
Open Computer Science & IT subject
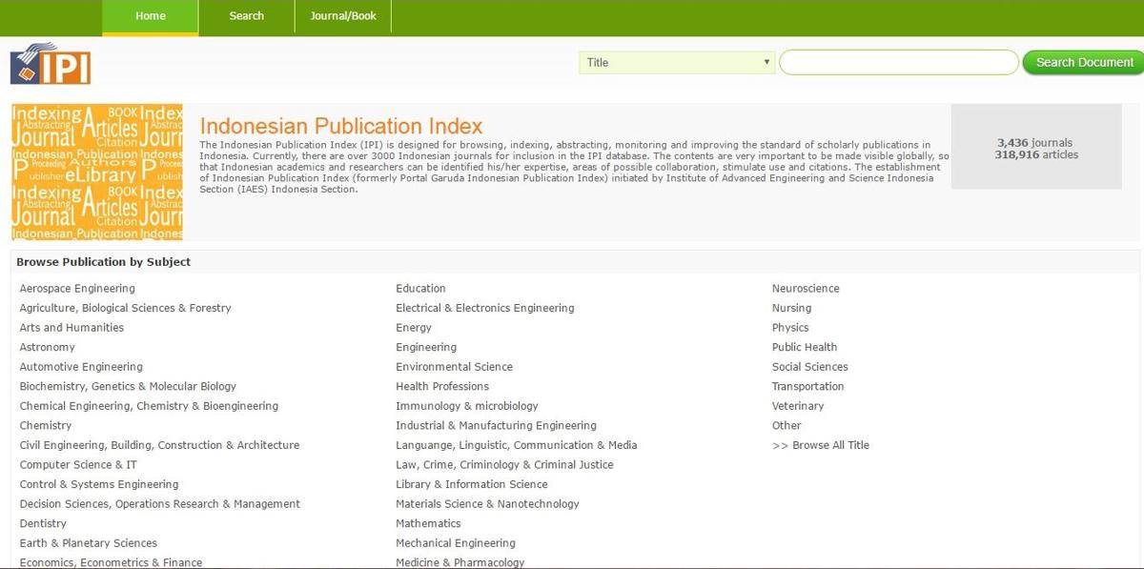coord(78,465)
